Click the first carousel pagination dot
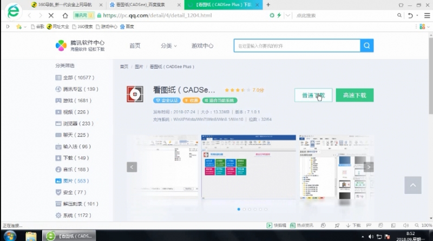The image size is (433, 241). click(239, 209)
